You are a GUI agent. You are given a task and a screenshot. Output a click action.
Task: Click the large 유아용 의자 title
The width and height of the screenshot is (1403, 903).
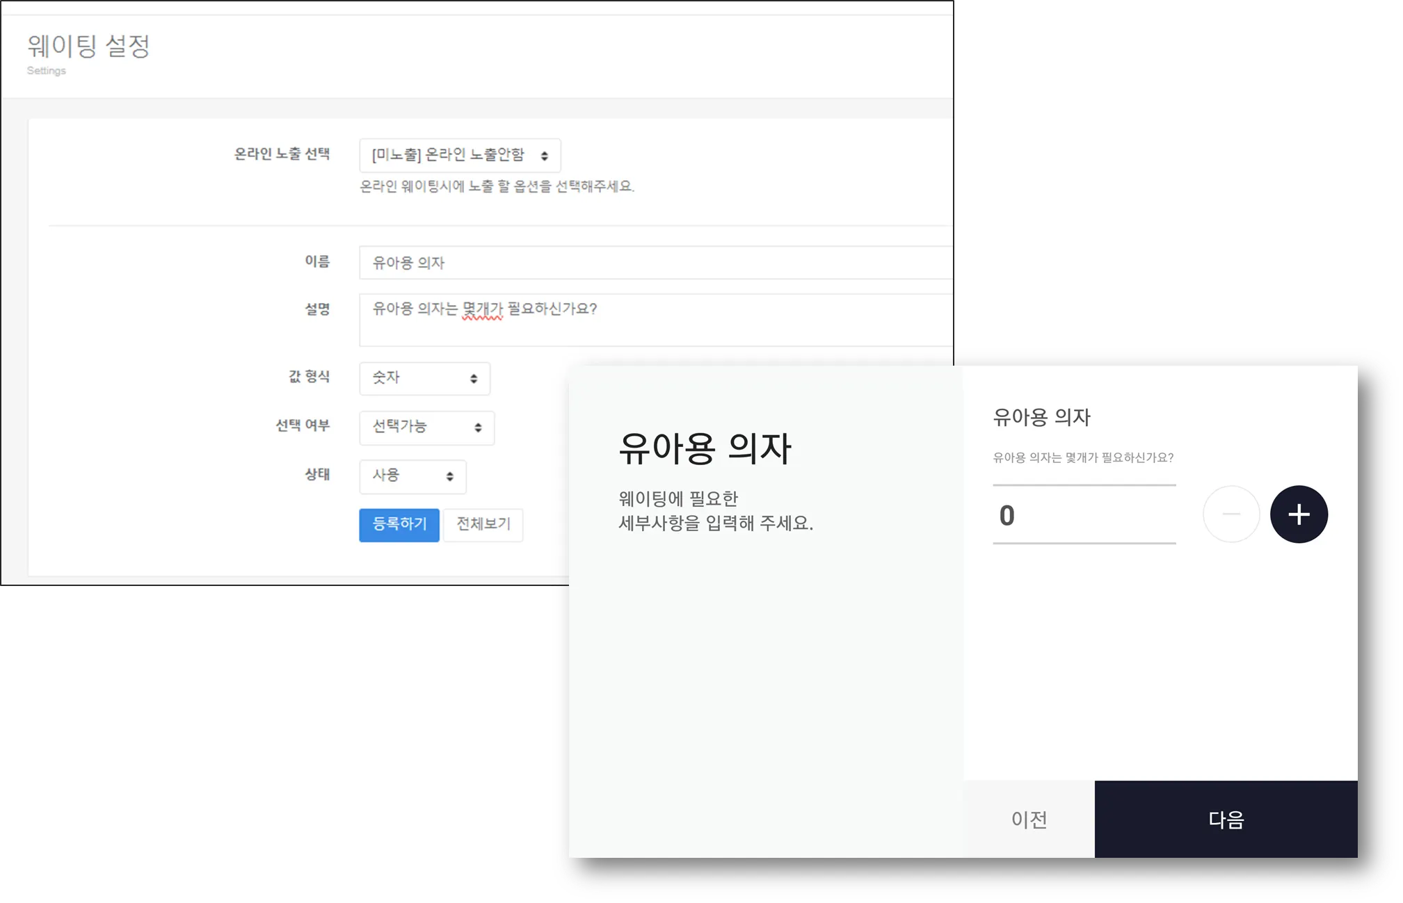(x=705, y=448)
